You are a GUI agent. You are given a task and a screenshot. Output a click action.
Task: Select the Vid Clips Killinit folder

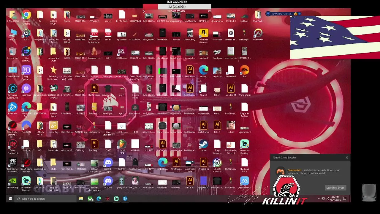tap(67, 36)
